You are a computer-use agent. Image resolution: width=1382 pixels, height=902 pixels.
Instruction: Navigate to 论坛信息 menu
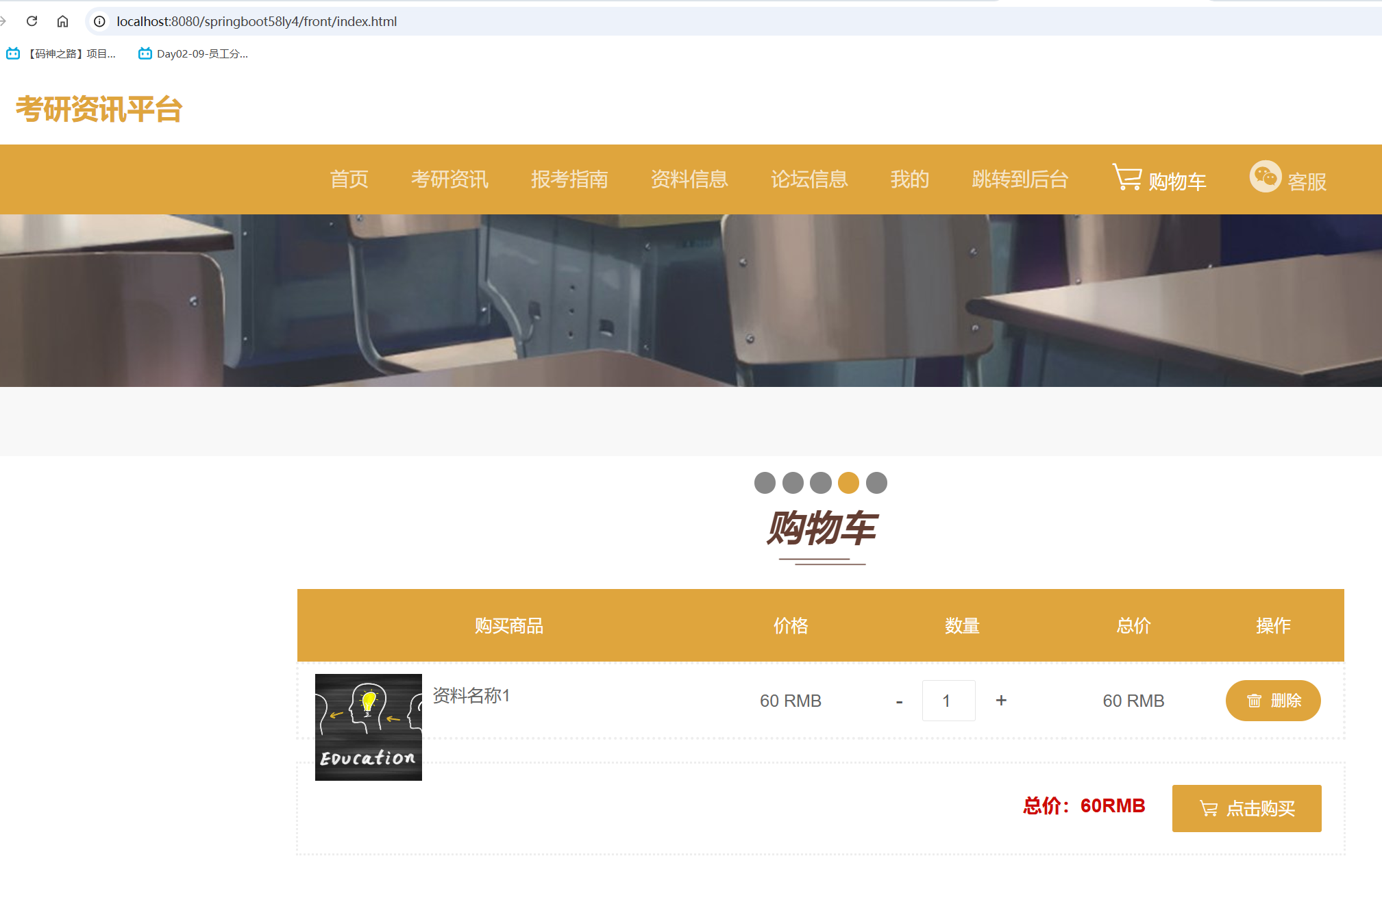tap(809, 179)
